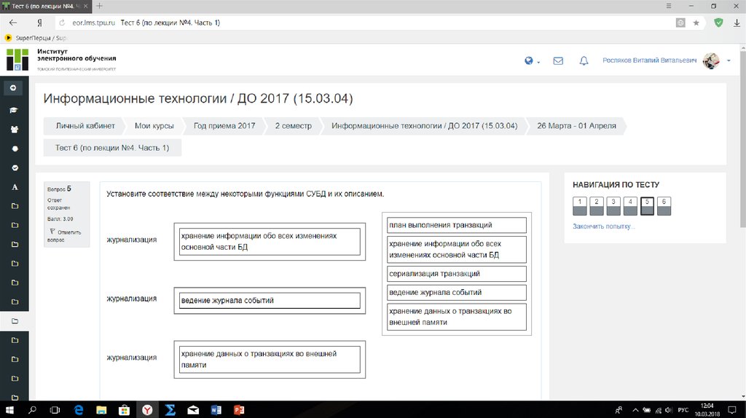Go to question 4 in test navigation
This screenshot has height=418, width=746.
click(630, 206)
